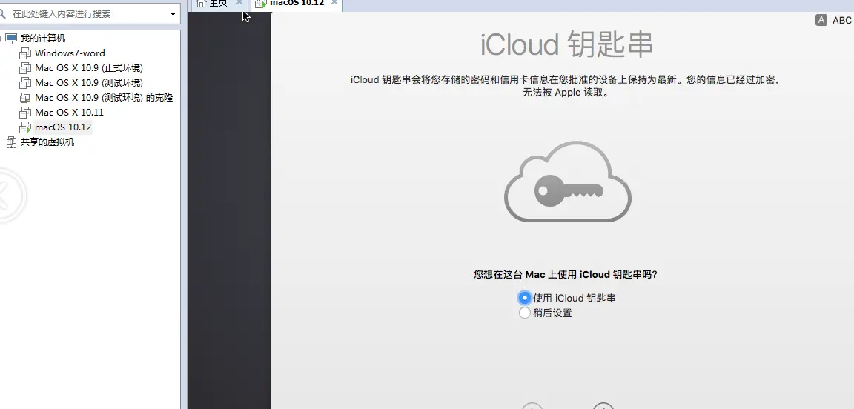The width and height of the screenshot is (854, 409).
Task: Click the Mac OS X 10.11 VM icon
Action: [25, 113]
